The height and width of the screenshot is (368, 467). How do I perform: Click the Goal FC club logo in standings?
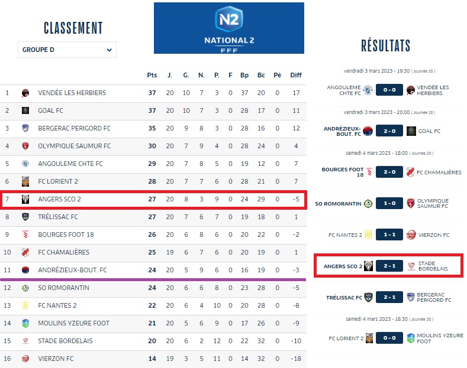click(x=25, y=110)
